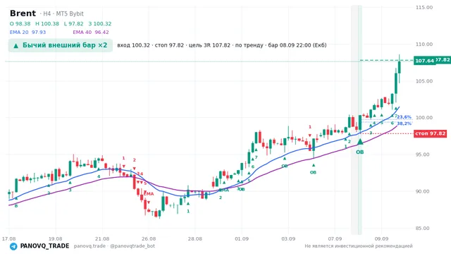The width and height of the screenshot is (451, 254).
Task: Click the 105.00 price axis label
Action: tap(424, 81)
